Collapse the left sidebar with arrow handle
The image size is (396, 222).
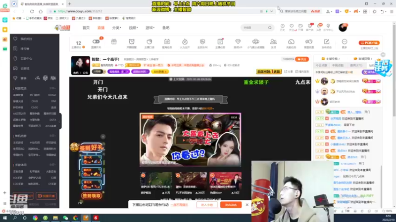click(60, 121)
